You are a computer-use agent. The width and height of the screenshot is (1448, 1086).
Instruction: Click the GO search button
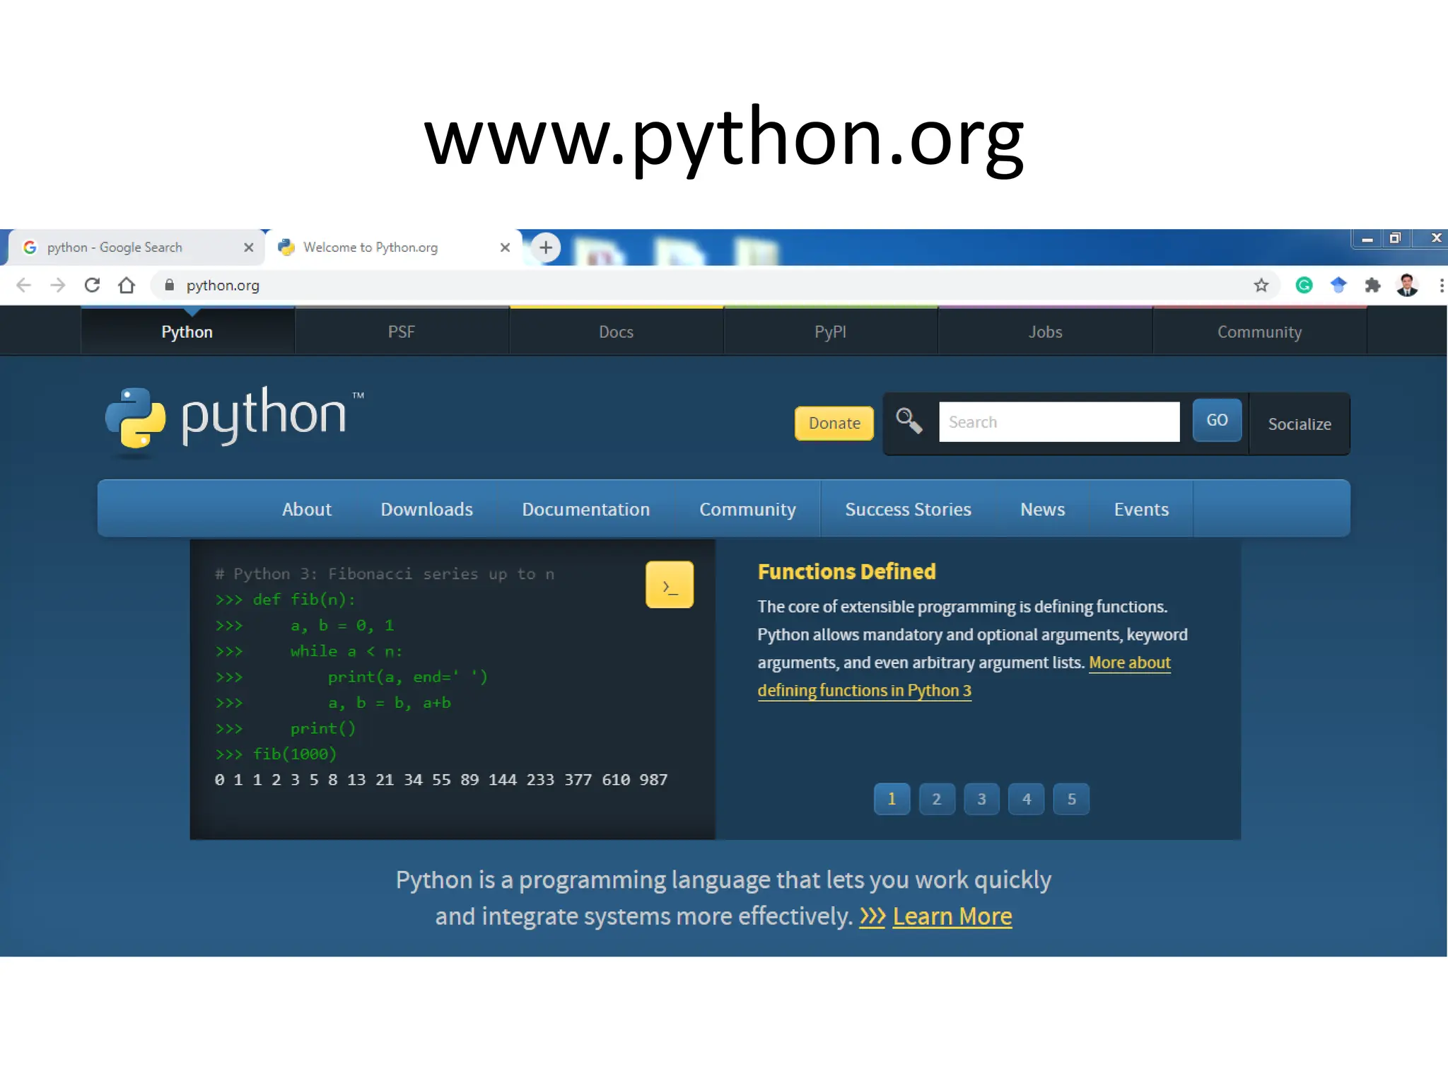pyautogui.click(x=1217, y=420)
